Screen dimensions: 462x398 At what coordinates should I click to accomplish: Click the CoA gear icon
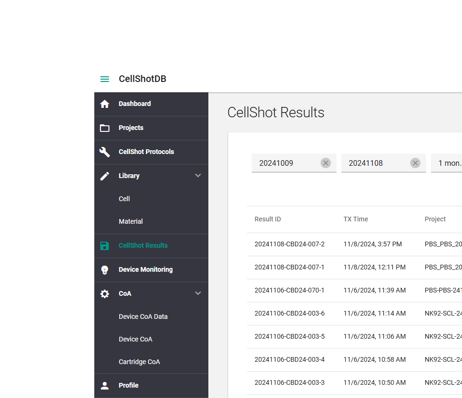(105, 294)
